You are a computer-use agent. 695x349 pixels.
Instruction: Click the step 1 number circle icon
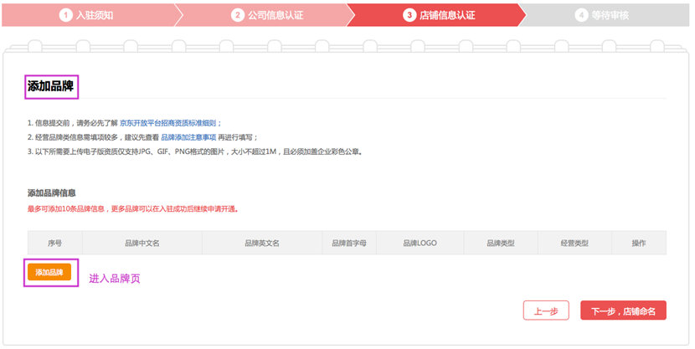point(65,15)
